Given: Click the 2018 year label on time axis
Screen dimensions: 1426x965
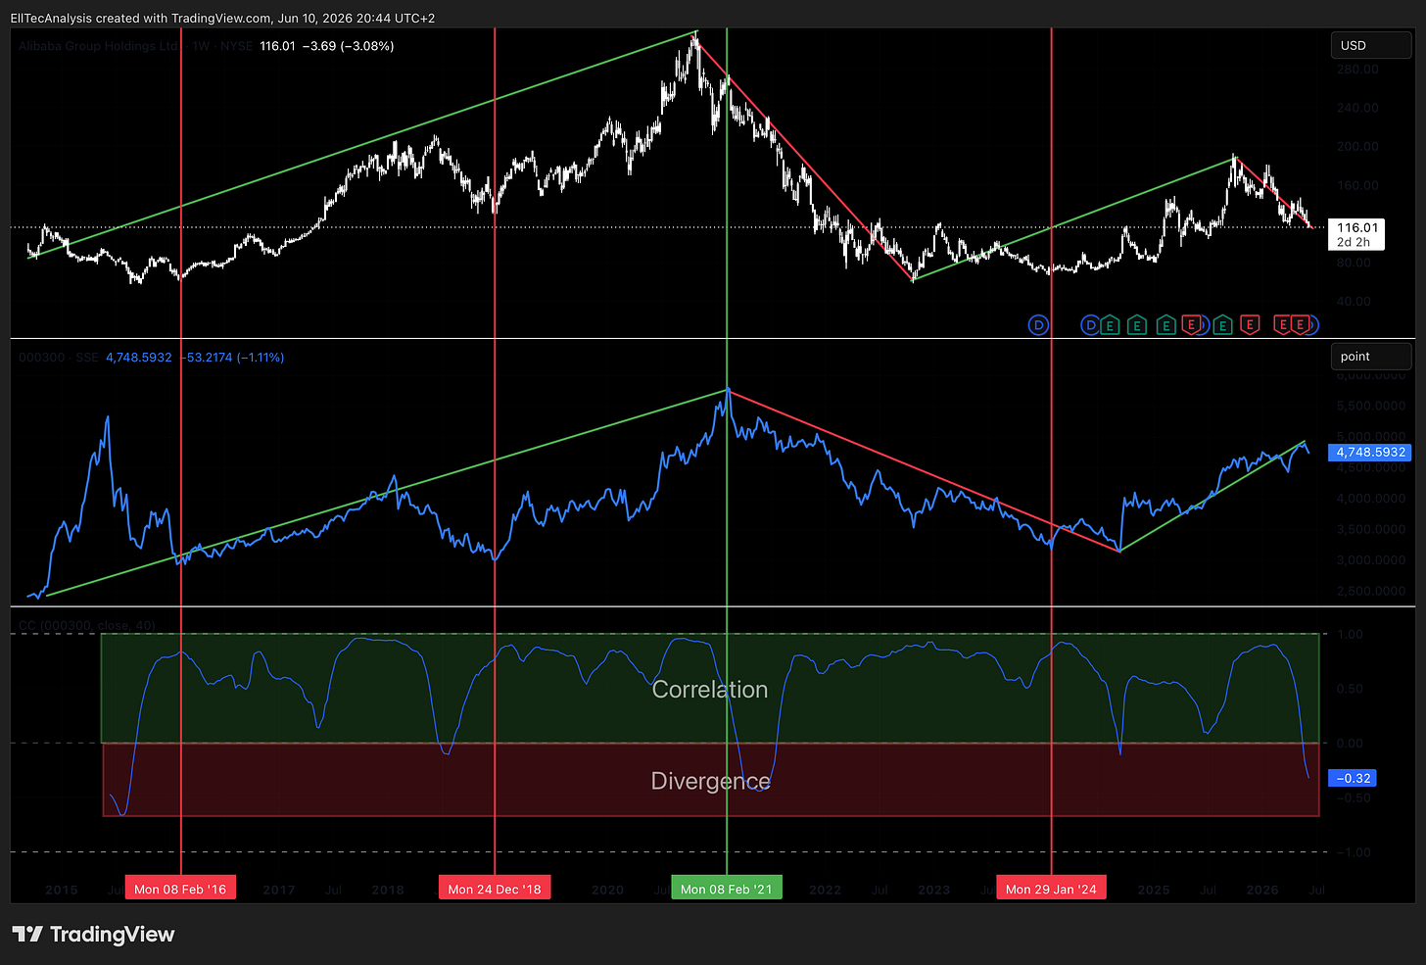Looking at the screenshot, I should [x=388, y=890].
